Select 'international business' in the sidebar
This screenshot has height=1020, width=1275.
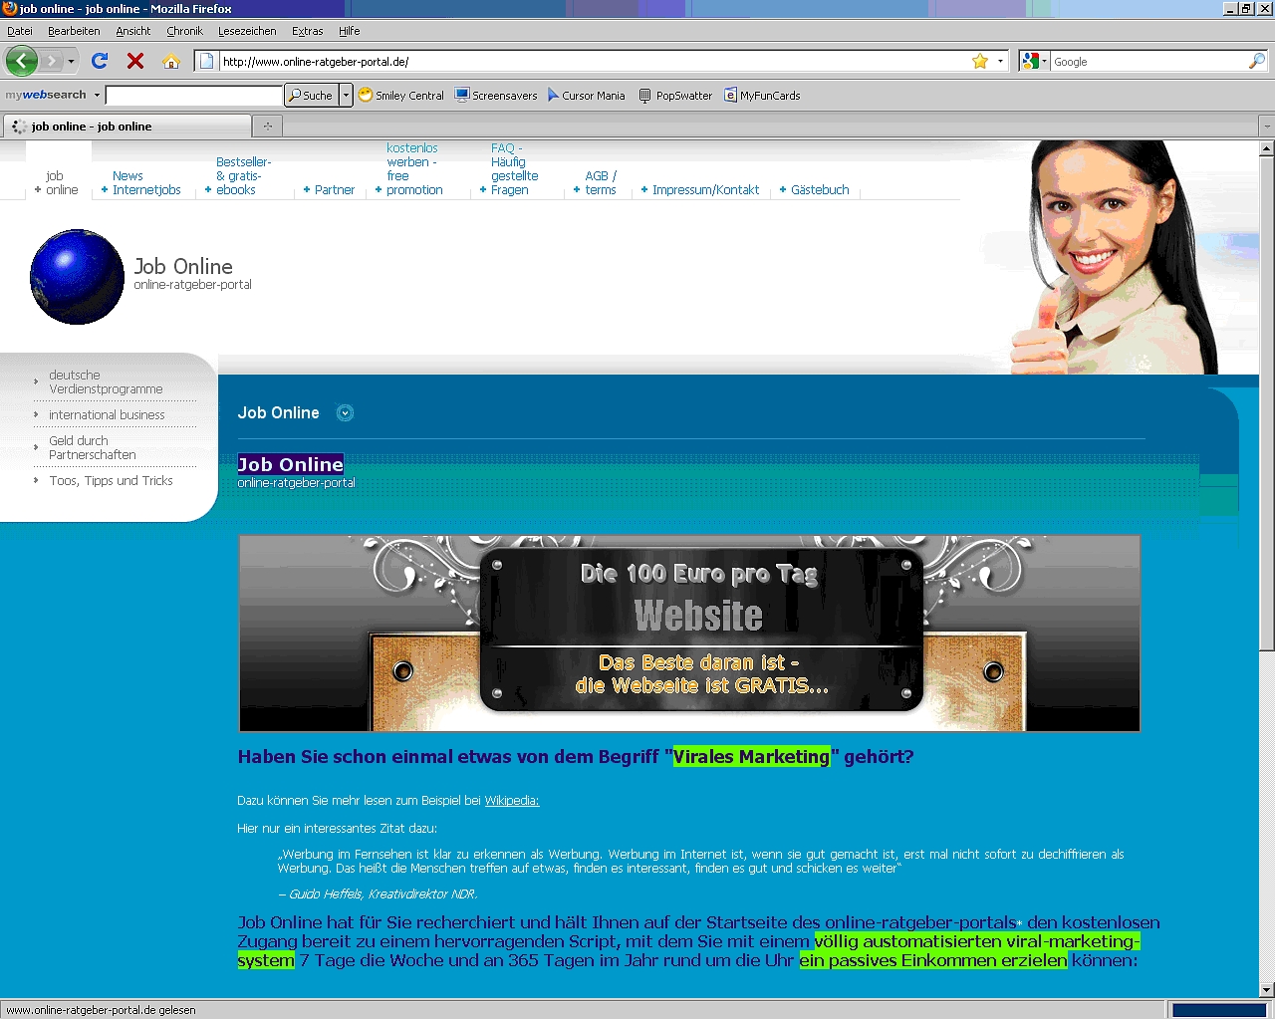click(x=107, y=415)
